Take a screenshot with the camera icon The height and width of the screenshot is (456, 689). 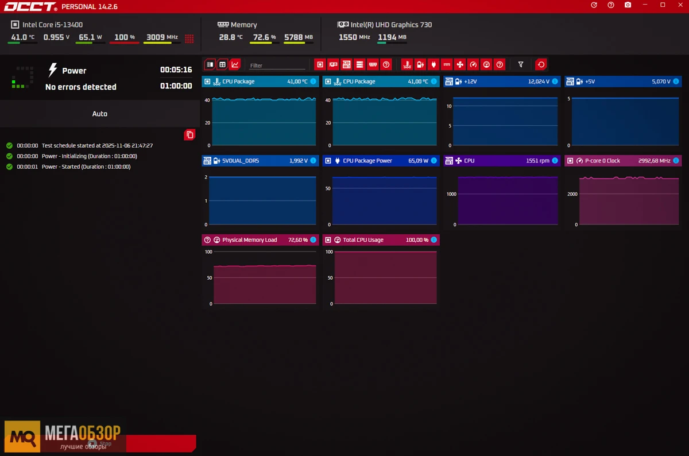628,5
